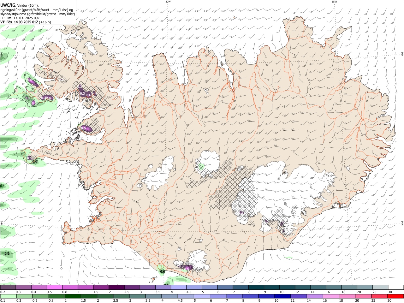
Task: Click the lavender 14 mm rain legend swatch
Action: pyautogui.click(x=315, y=296)
